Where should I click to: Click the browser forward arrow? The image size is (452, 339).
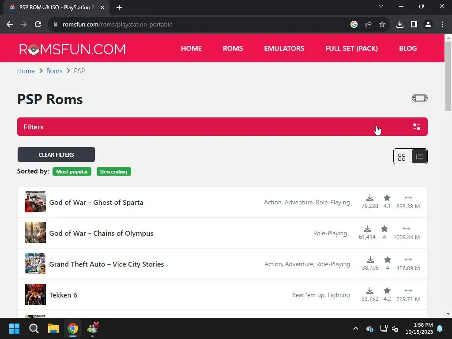tap(24, 25)
